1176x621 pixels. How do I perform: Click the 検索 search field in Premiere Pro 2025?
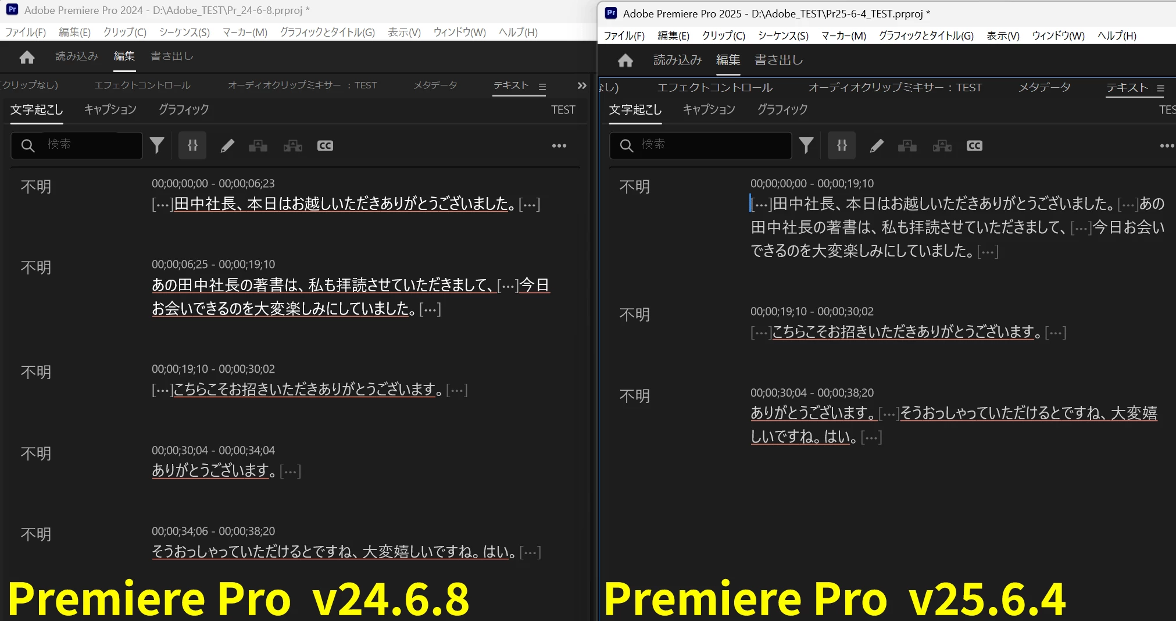click(700, 145)
